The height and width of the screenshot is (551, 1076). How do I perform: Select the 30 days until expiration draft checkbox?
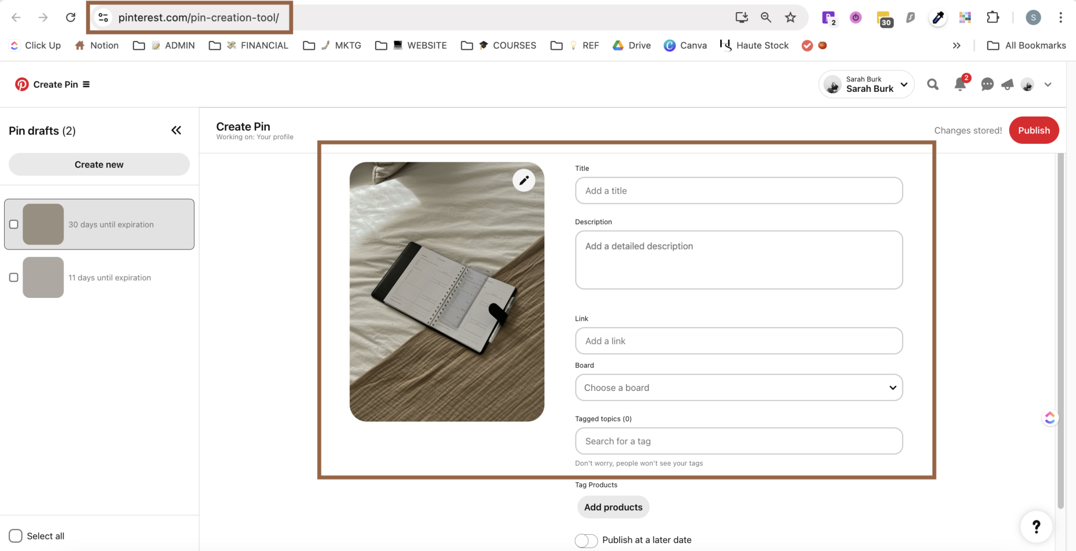pos(13,224)
